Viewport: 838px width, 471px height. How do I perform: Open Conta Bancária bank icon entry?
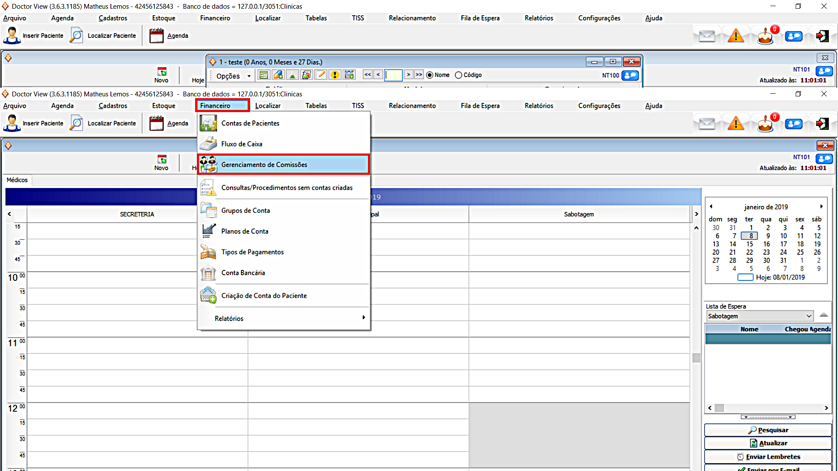tap(208, 273)
